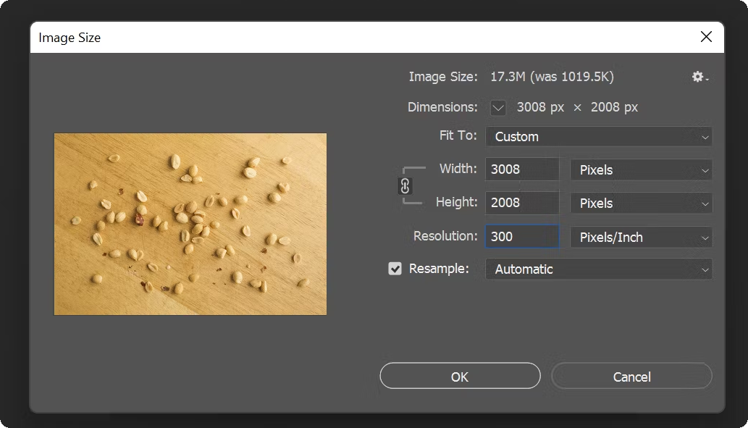
Task: Close the Image Size dialog
Action: point(706,37)
